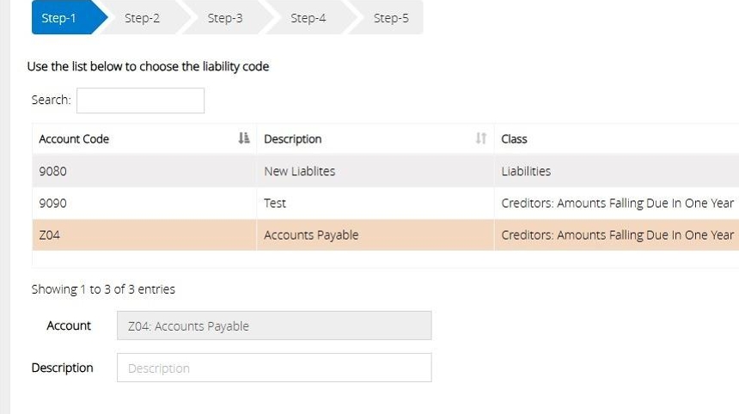Select the Step-4 wizard tab
This screenshot has width=739, height=414.
308,18
